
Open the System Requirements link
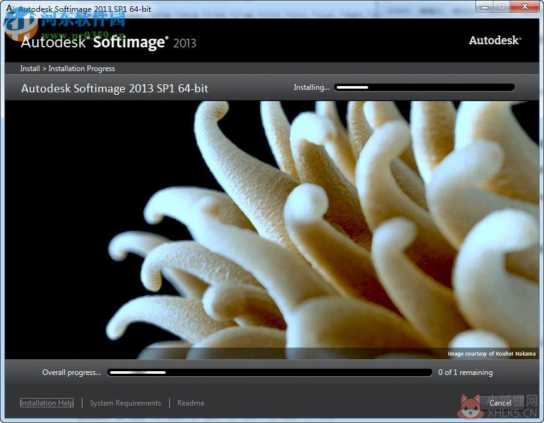tap(126, 403)
